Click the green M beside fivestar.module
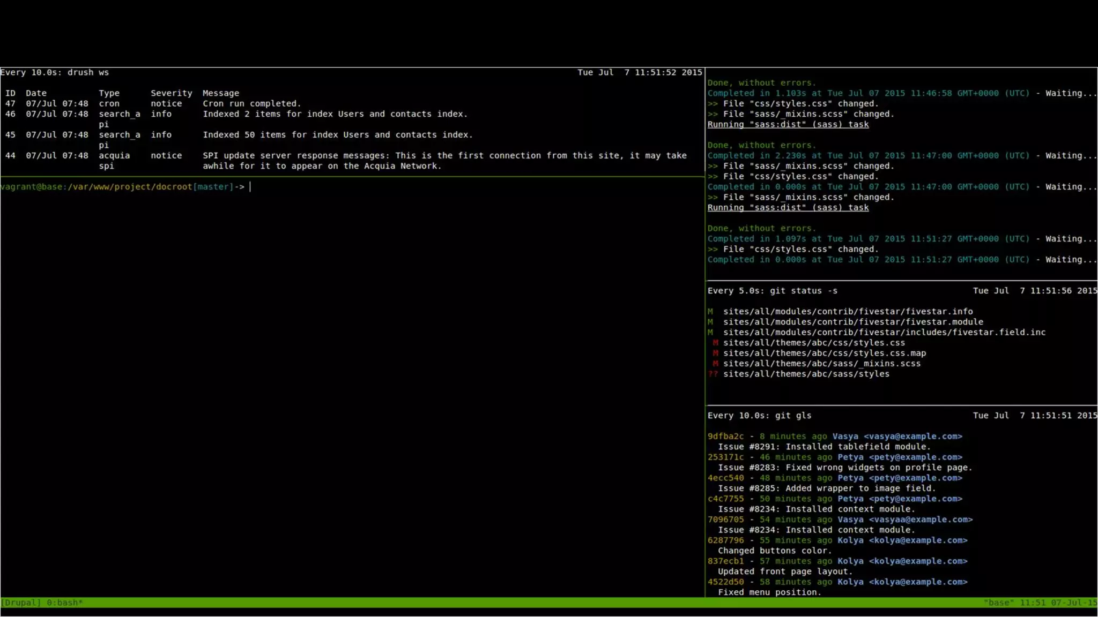Screen dimensions: 1098x617 coord(710,322)
